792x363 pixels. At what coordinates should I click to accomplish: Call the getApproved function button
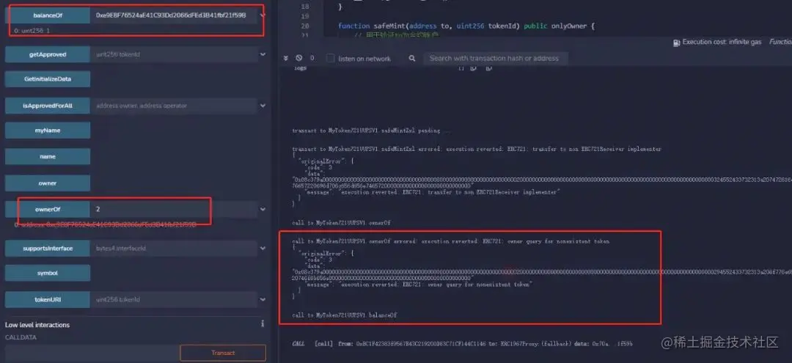point(48,54)
